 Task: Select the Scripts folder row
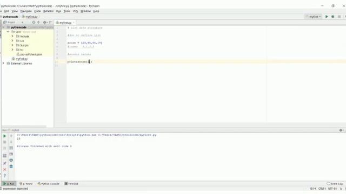[x=28, y=45]
